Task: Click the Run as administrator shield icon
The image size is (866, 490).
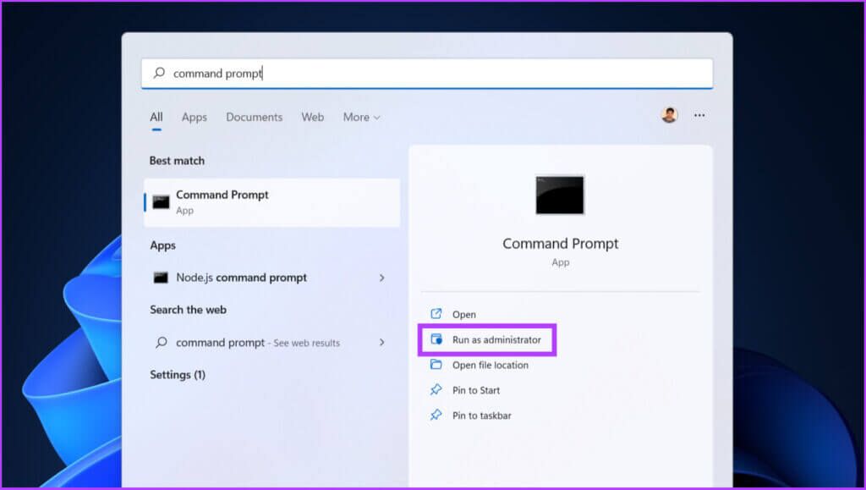Action: pos(436,339)
